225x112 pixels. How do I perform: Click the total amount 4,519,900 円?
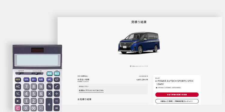coord(143,76)
